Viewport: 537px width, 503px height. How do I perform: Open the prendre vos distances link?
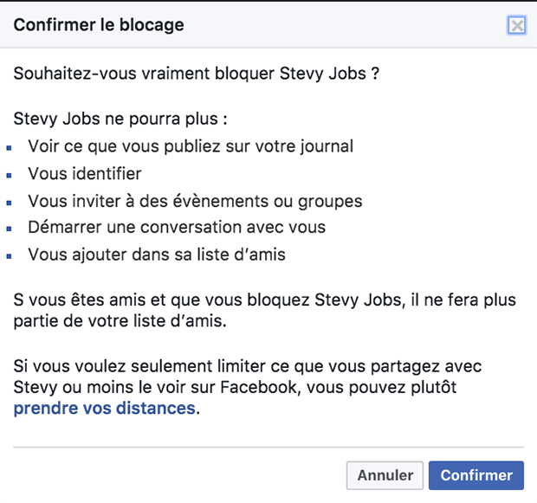(105, 409)
